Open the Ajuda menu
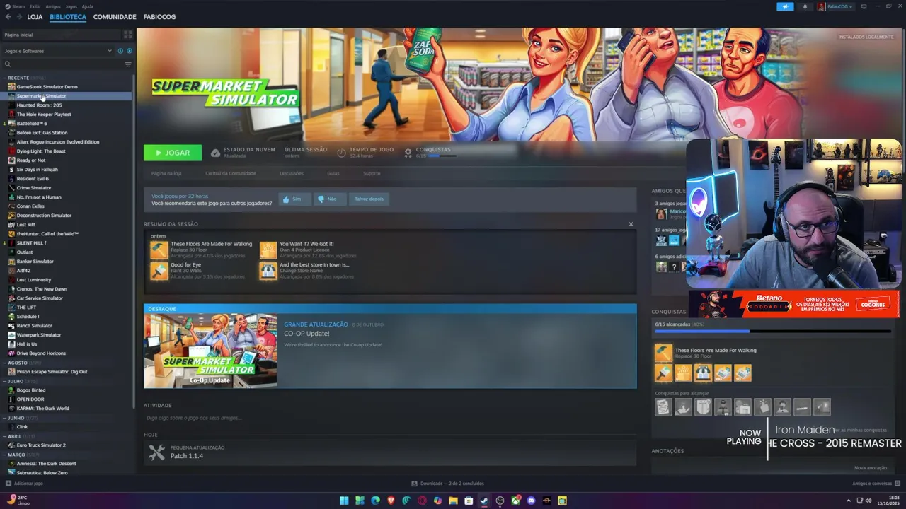The height and width of the screenshot is (509, 906). pyautogui.click(x=87, y=6)
